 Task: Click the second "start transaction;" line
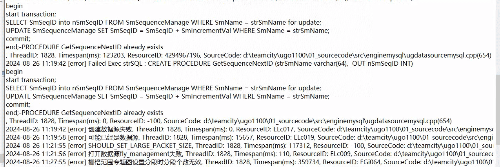31,80
